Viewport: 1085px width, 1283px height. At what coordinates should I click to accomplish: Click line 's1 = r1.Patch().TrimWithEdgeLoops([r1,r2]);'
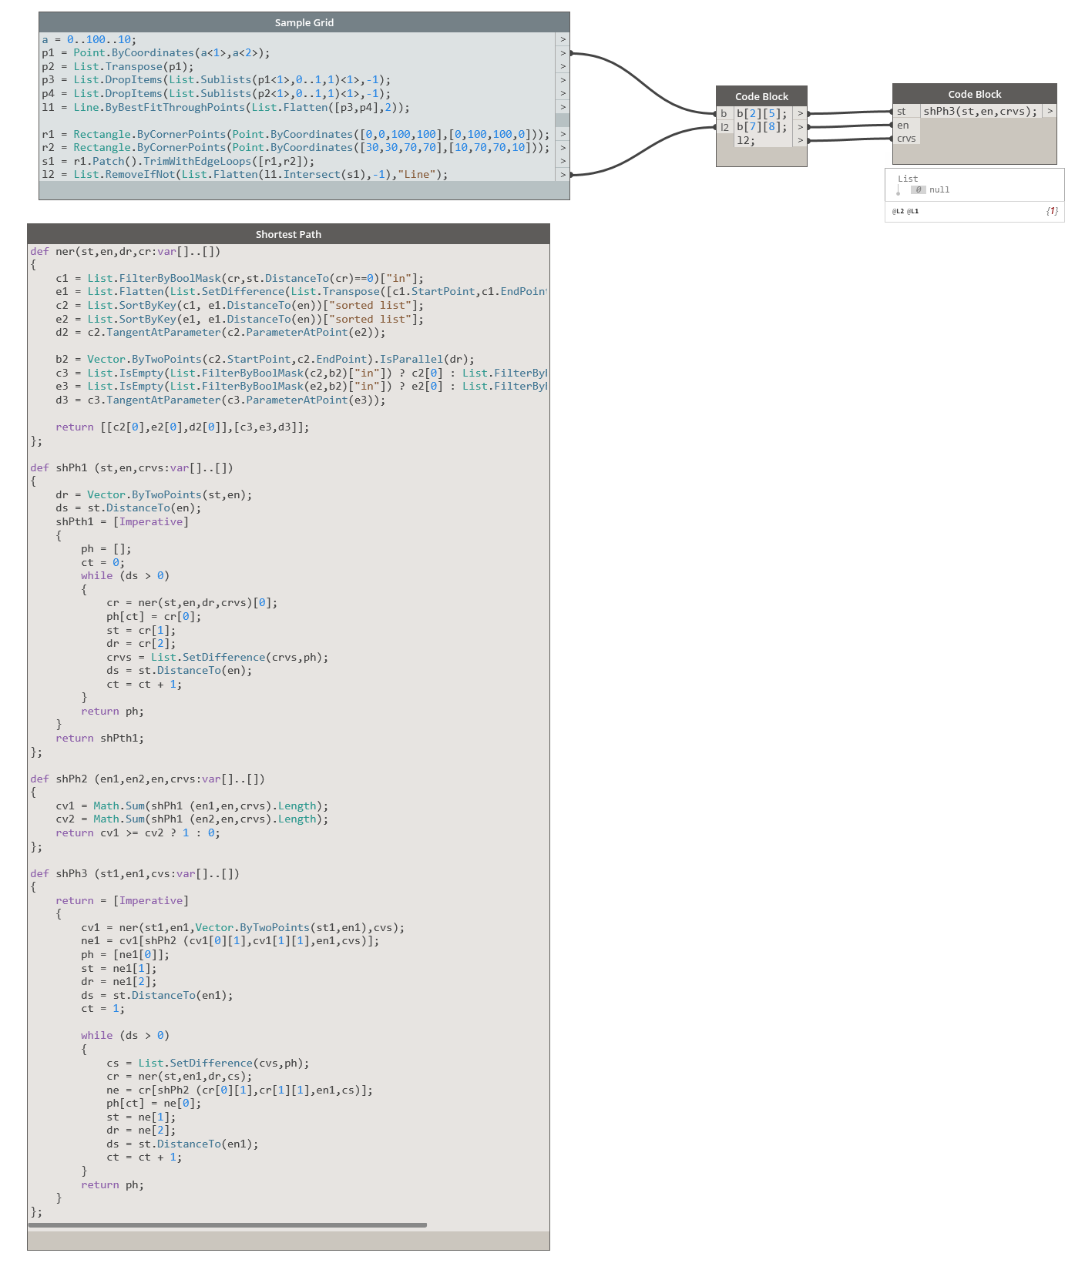[x=179, y=161]
